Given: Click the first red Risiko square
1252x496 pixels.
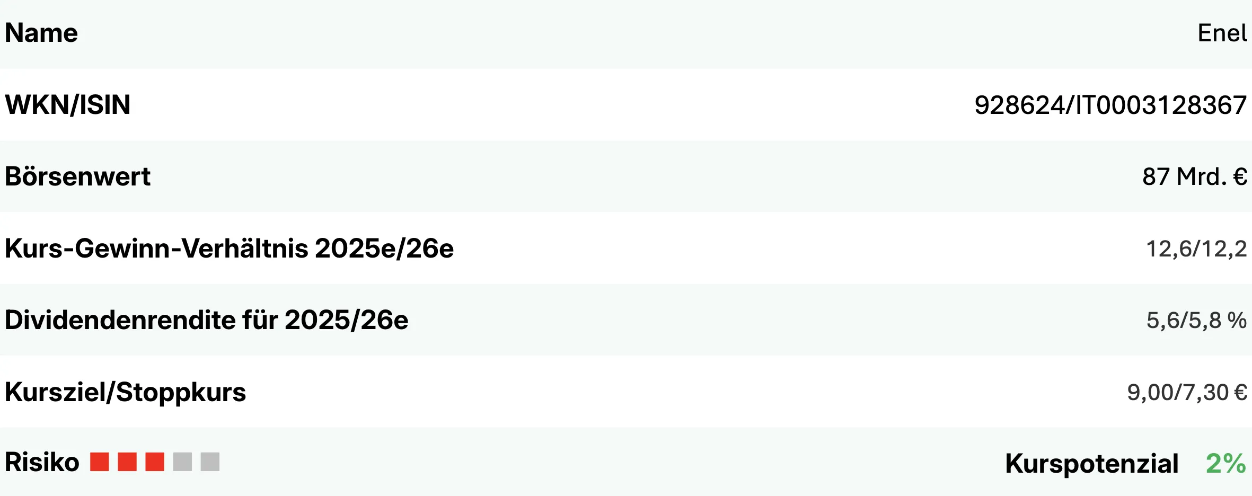Looking at the screenshot, I should point(100,462).
